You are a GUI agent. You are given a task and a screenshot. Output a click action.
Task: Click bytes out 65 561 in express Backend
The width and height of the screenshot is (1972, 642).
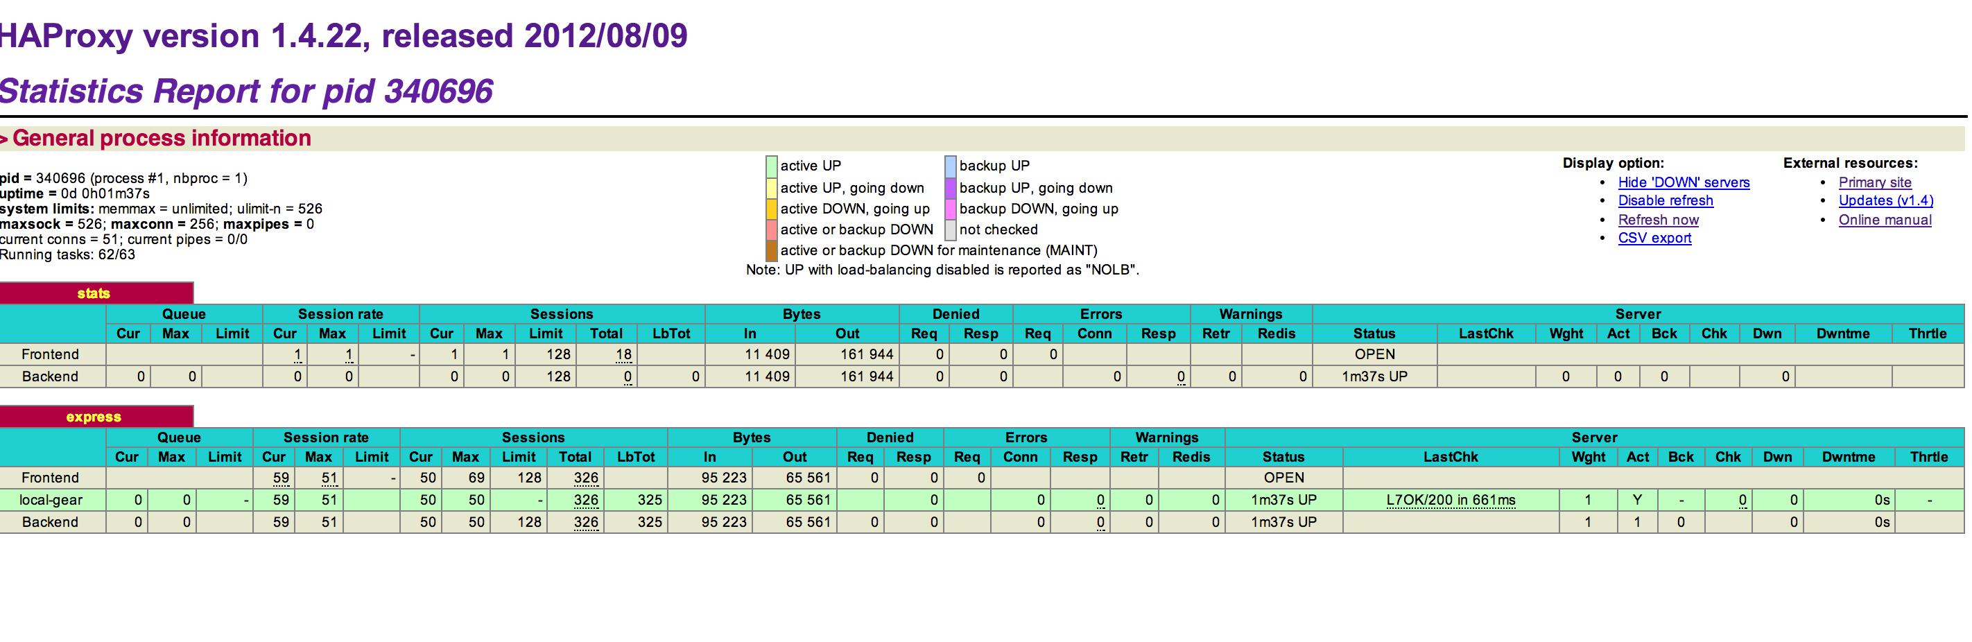click(808, 522)
